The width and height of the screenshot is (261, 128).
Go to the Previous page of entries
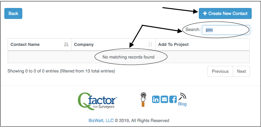point(220,71)
